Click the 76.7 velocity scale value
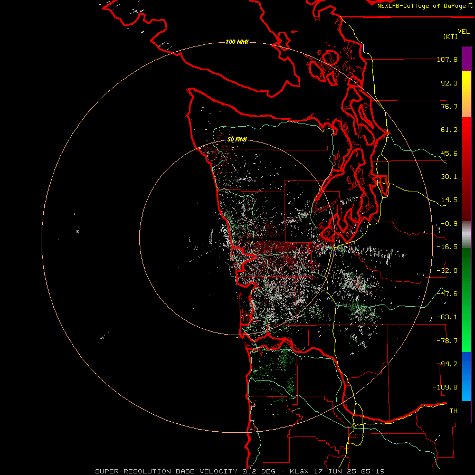This screenshot has width=475, height=475. (449, 106)
